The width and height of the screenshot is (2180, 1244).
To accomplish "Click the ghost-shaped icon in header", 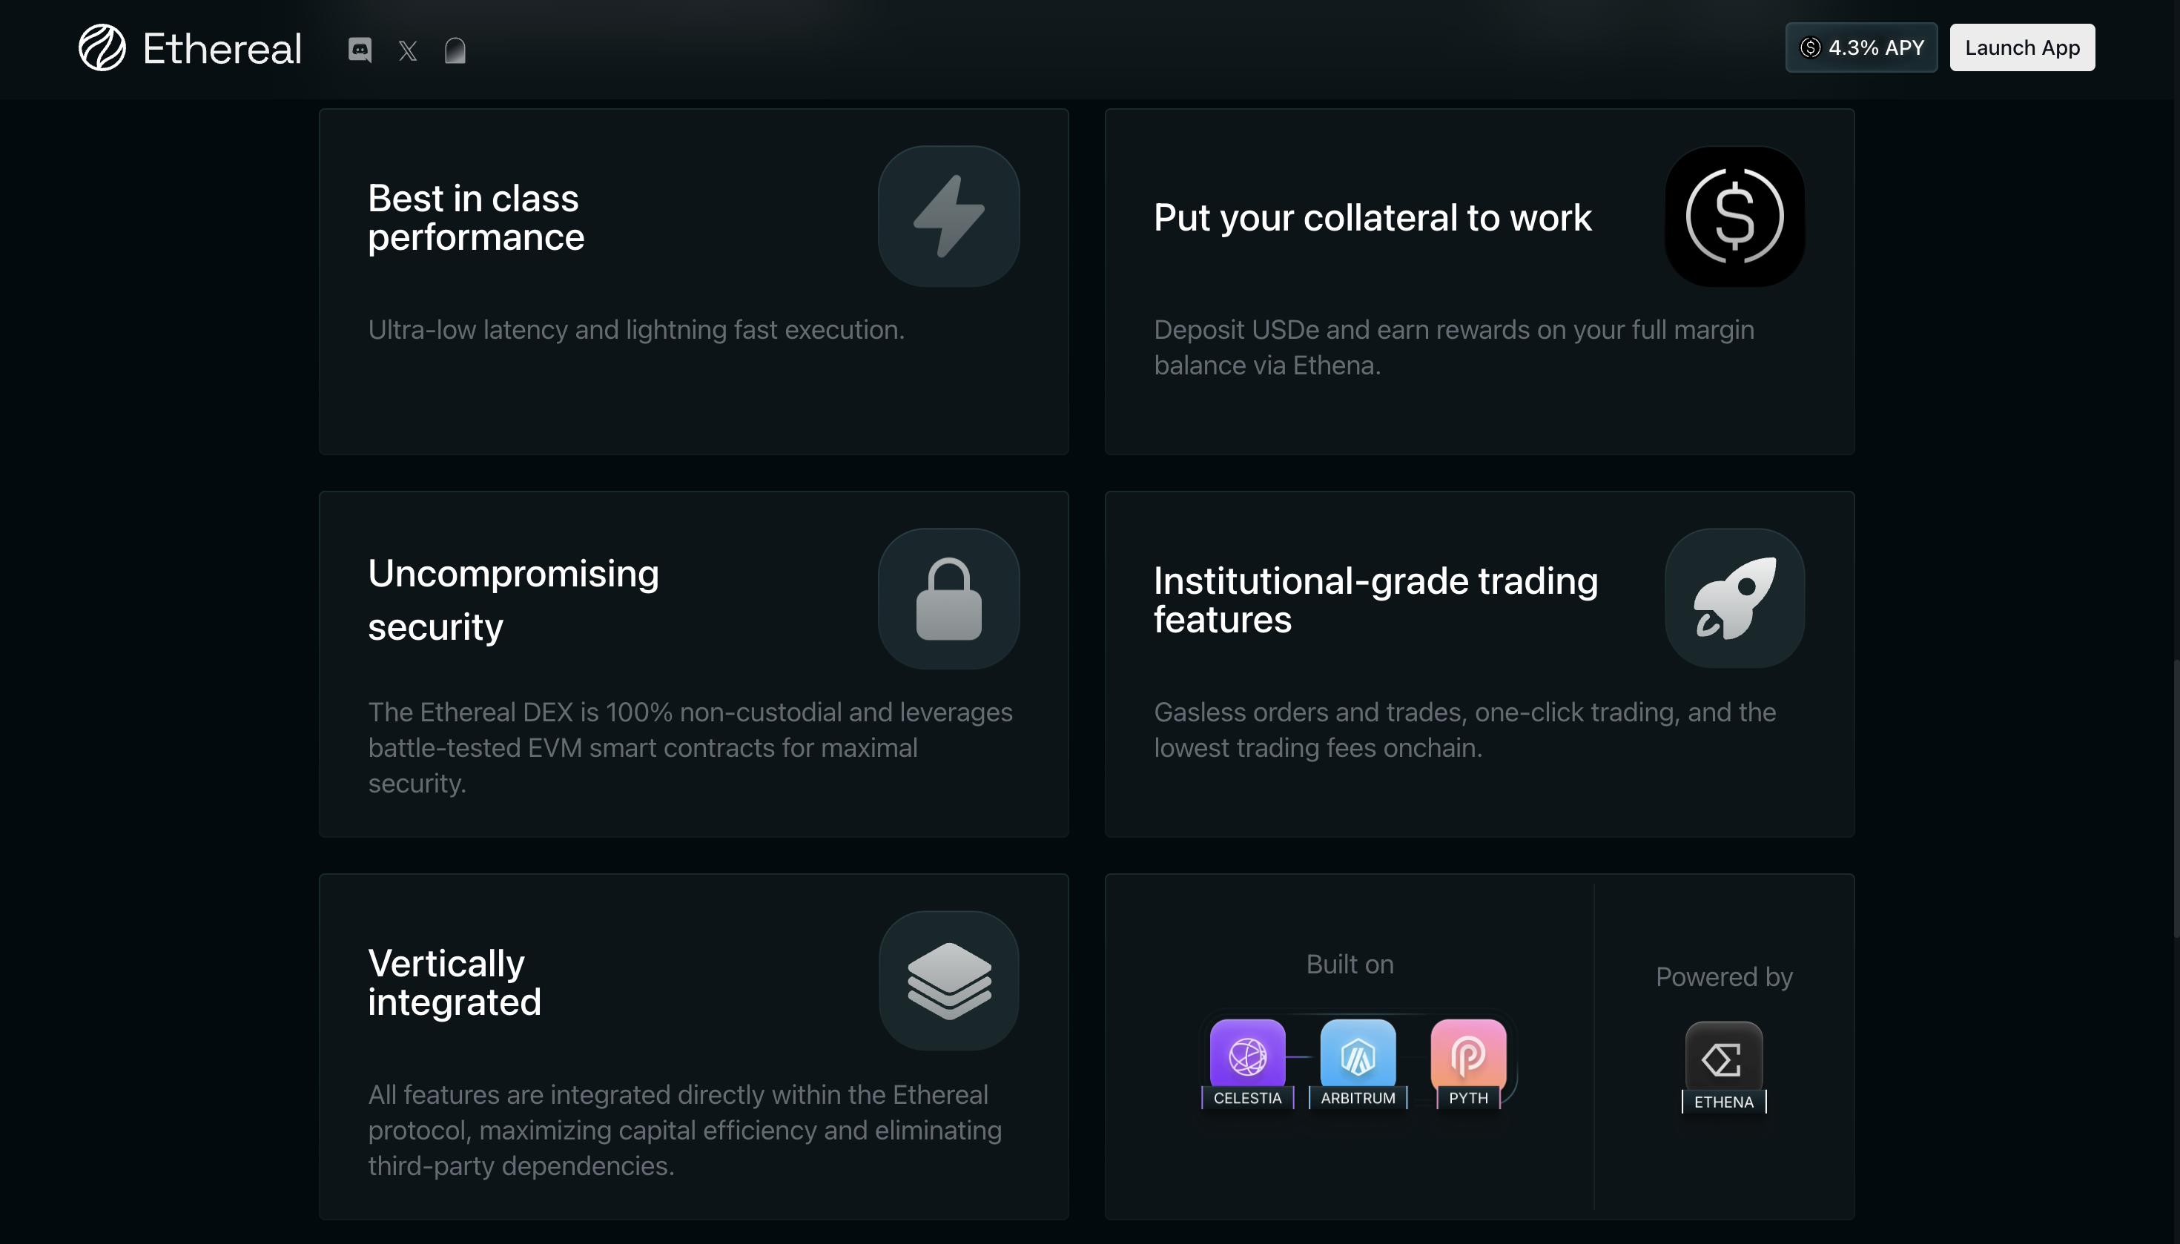I will [455, 50].
